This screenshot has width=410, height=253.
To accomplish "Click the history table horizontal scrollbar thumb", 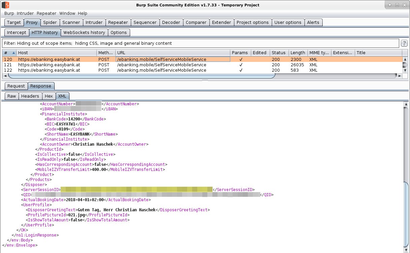I will click(141, 76).
